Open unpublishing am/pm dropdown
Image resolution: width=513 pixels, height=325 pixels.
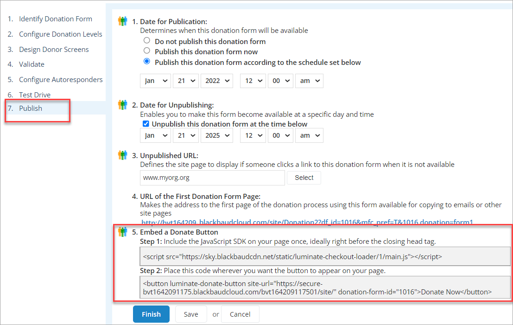coord(309,135)
